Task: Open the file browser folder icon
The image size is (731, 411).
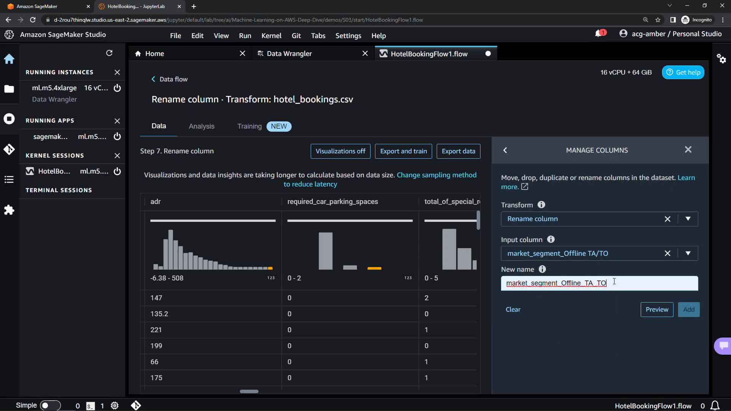Action: tap(9, 89)
